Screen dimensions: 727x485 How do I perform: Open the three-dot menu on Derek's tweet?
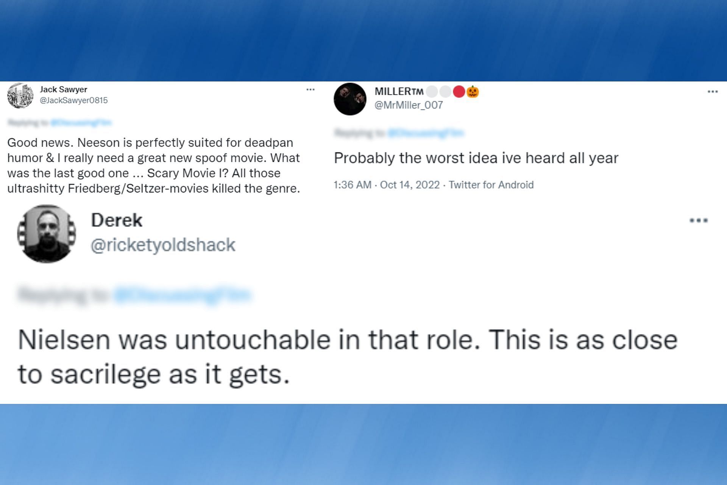pos(699,221)
